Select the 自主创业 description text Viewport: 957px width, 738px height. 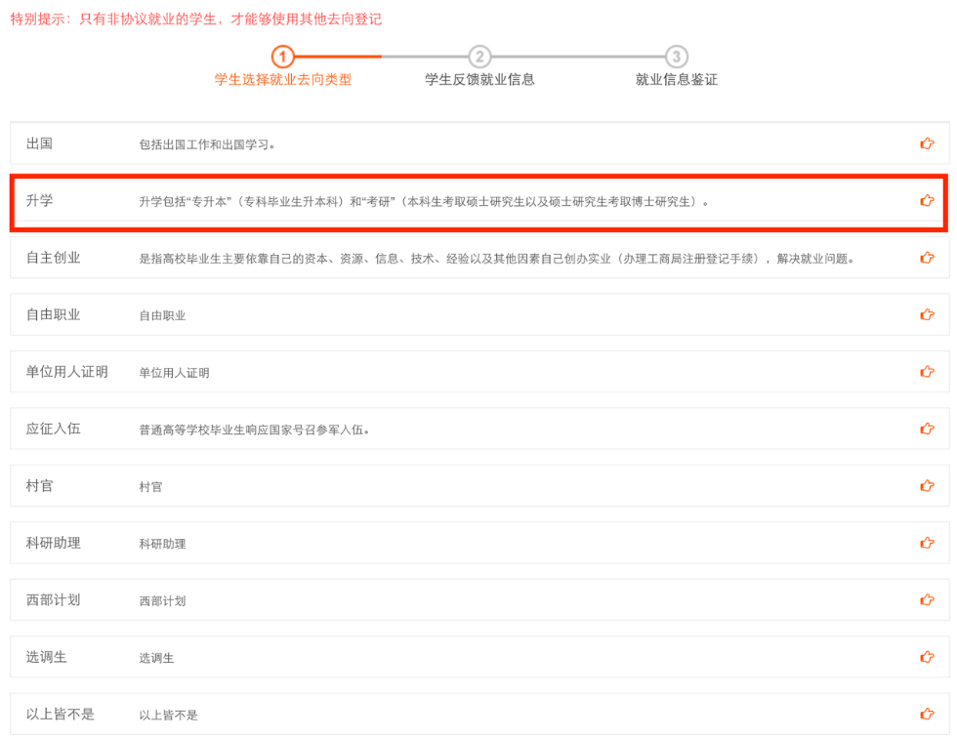496,259
